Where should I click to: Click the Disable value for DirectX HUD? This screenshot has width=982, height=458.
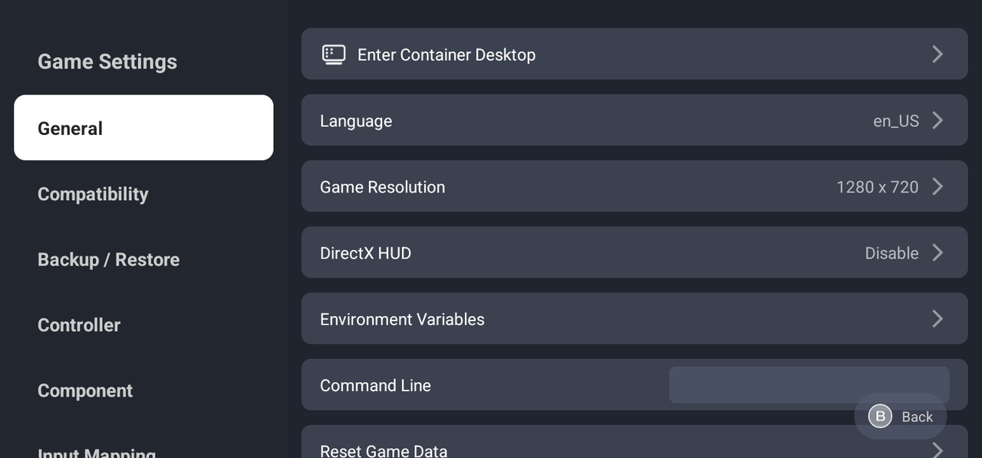pos(891,253)
